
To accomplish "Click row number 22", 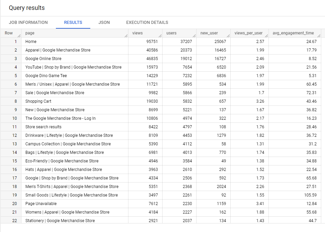I will pos(15,221).
